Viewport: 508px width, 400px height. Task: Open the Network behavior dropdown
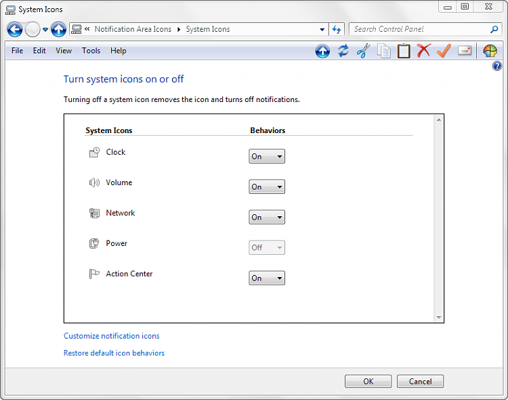(267, 217)
